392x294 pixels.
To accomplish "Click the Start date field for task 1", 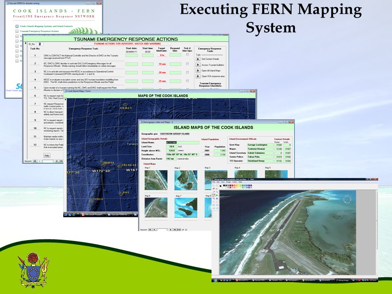I will [131, 55].
